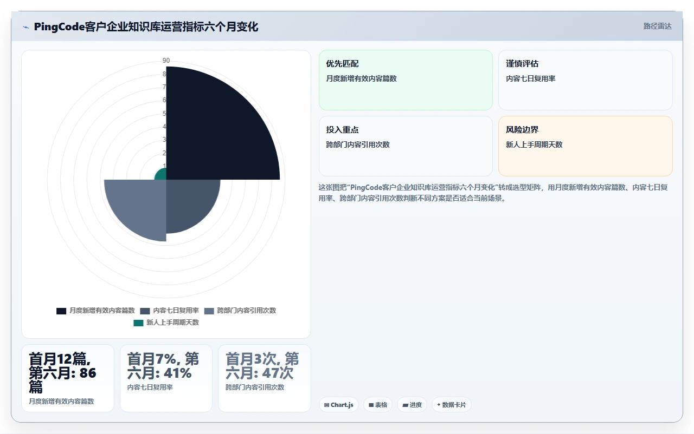694x434 pixels.
Task: Click the icon in the Chart.js tag
Action: coord(326,405)
